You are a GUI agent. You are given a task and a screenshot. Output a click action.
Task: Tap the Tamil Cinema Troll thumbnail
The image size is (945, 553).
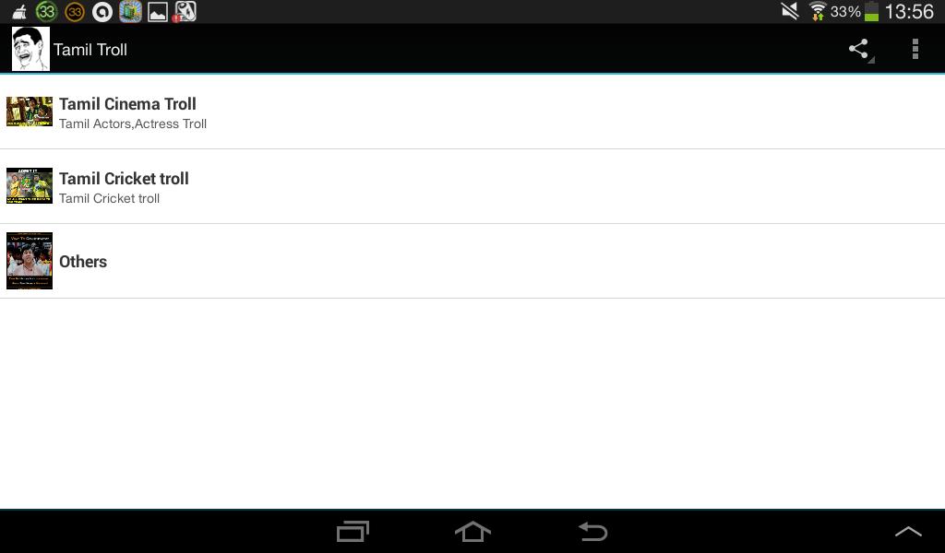click(30, 112)
